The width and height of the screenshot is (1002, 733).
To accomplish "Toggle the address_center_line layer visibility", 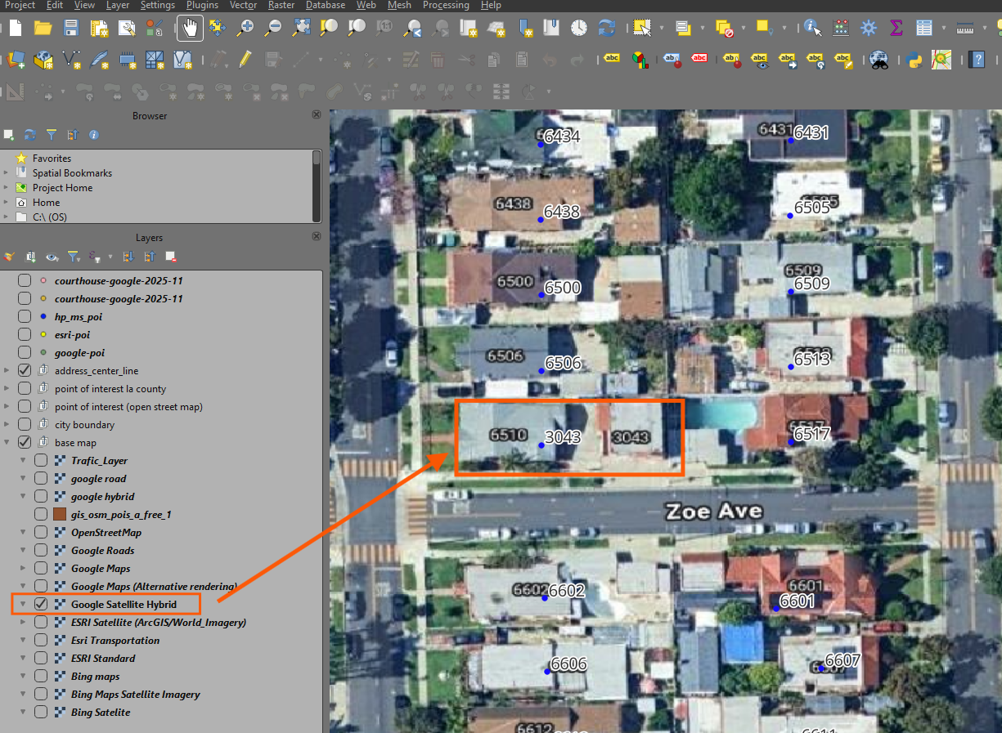I will click(x=25, y=371).
